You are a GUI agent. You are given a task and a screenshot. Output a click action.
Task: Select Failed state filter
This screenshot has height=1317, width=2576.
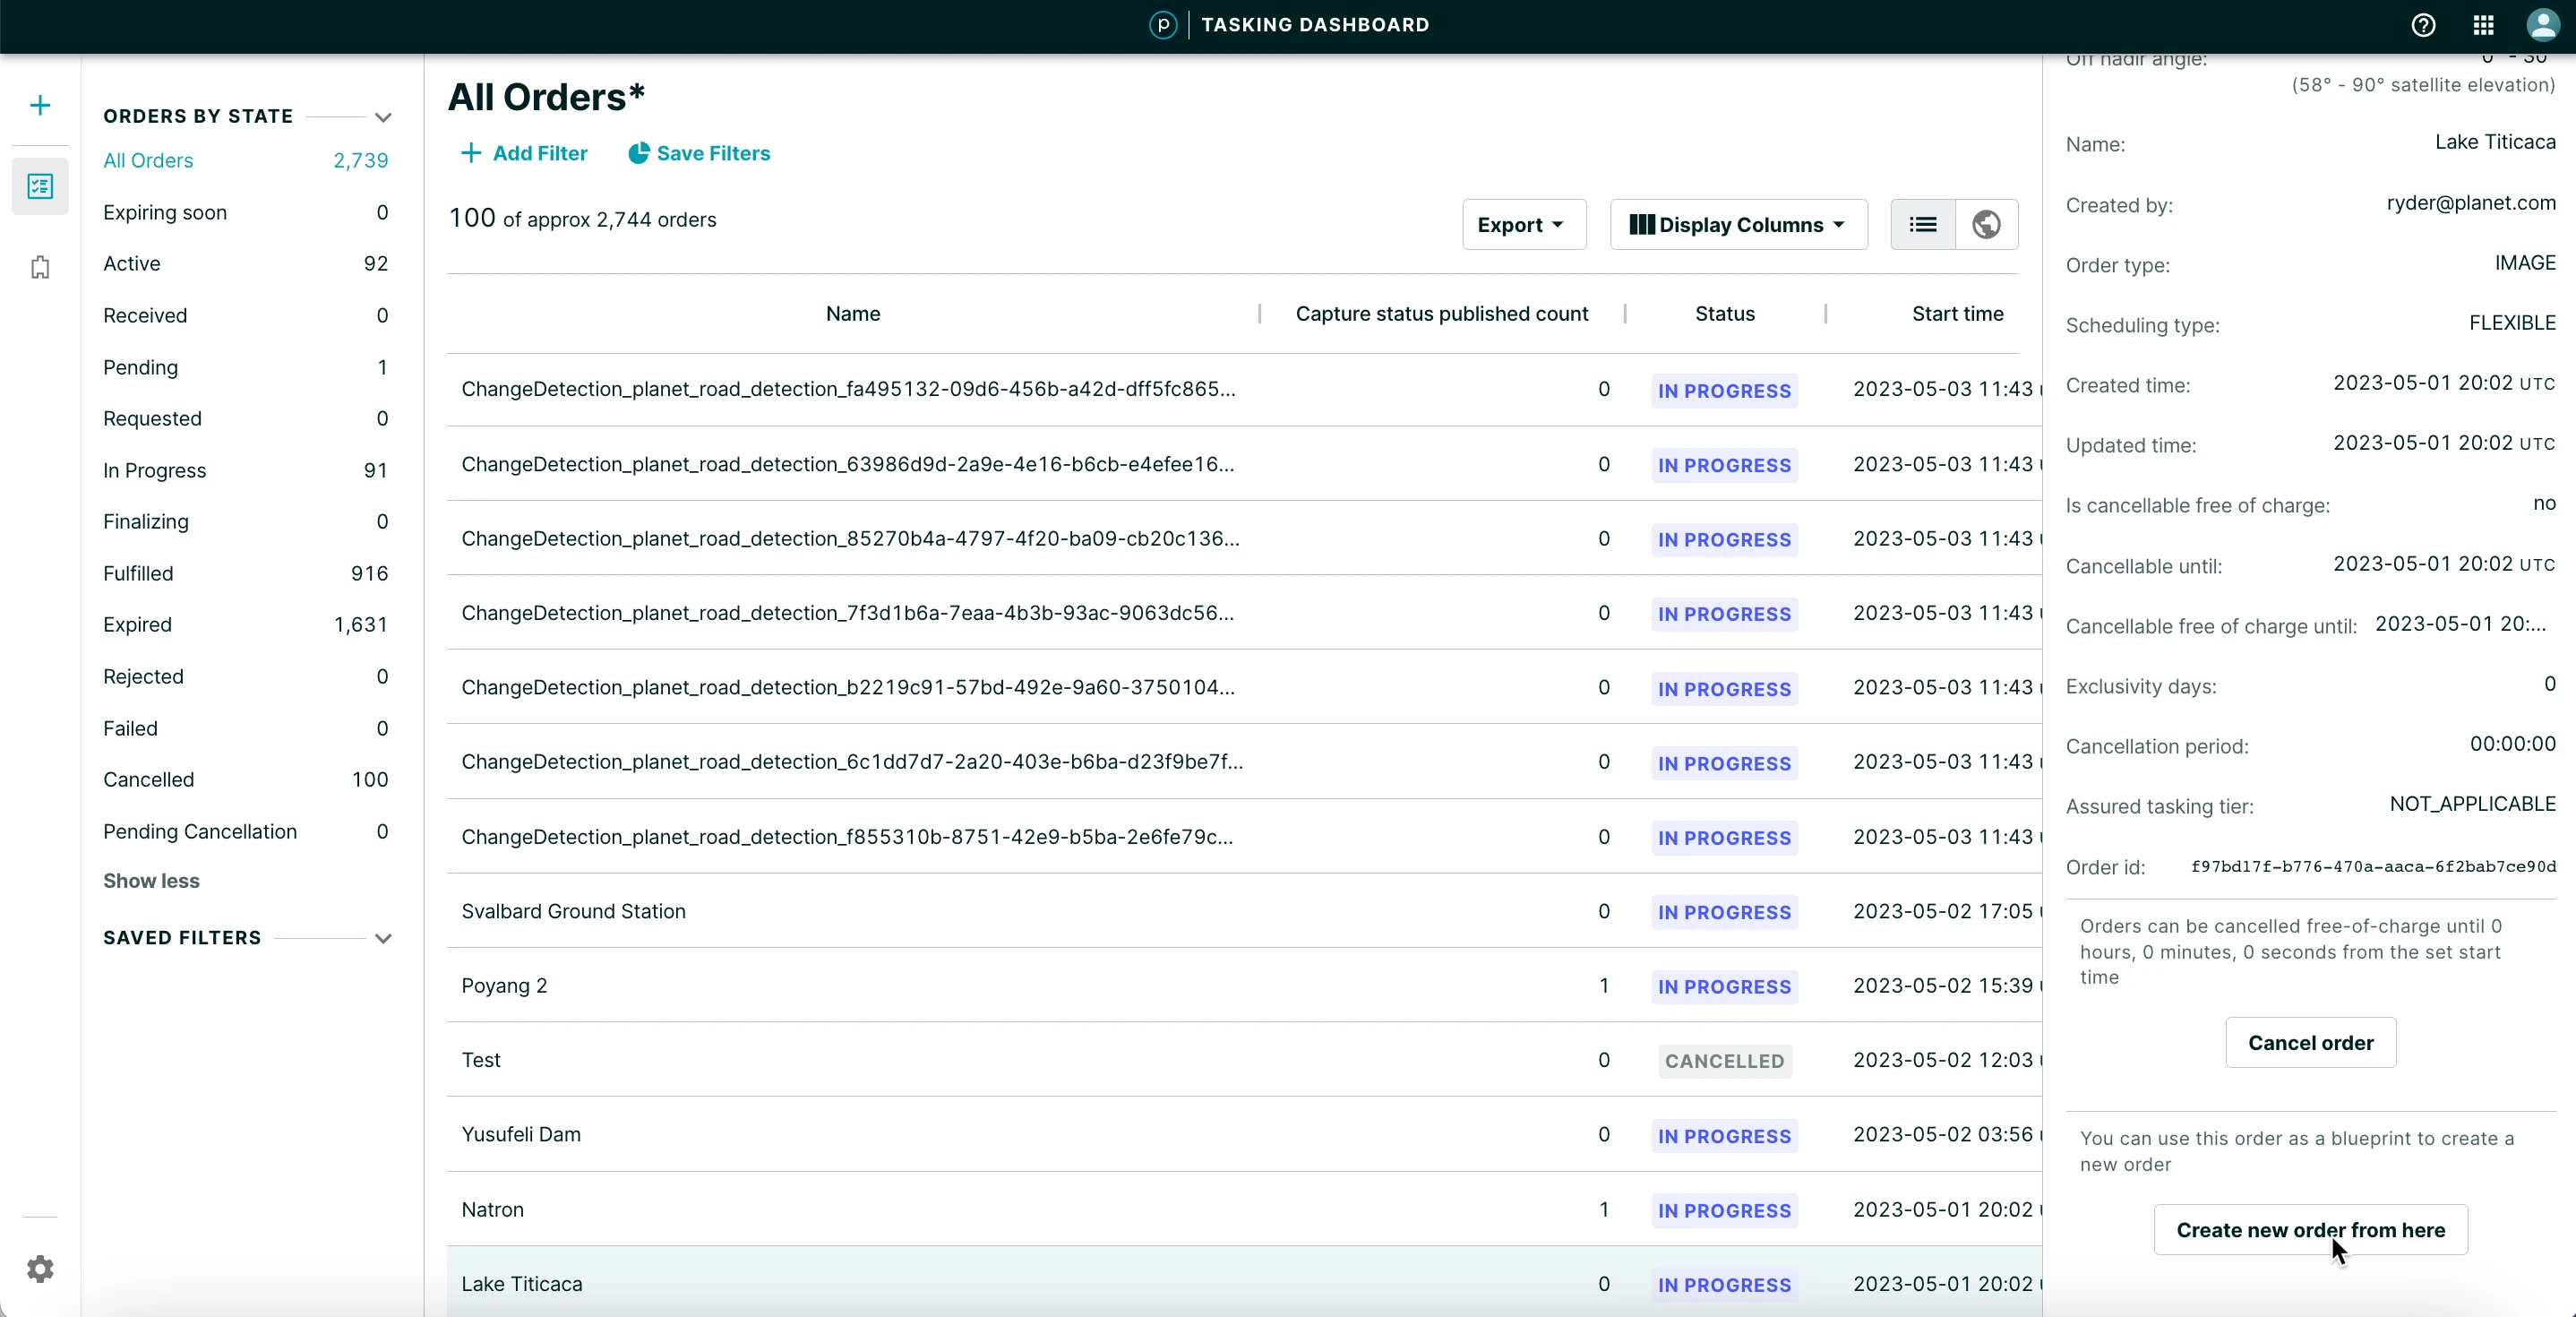pyautogui.click(x=245, y=728)
